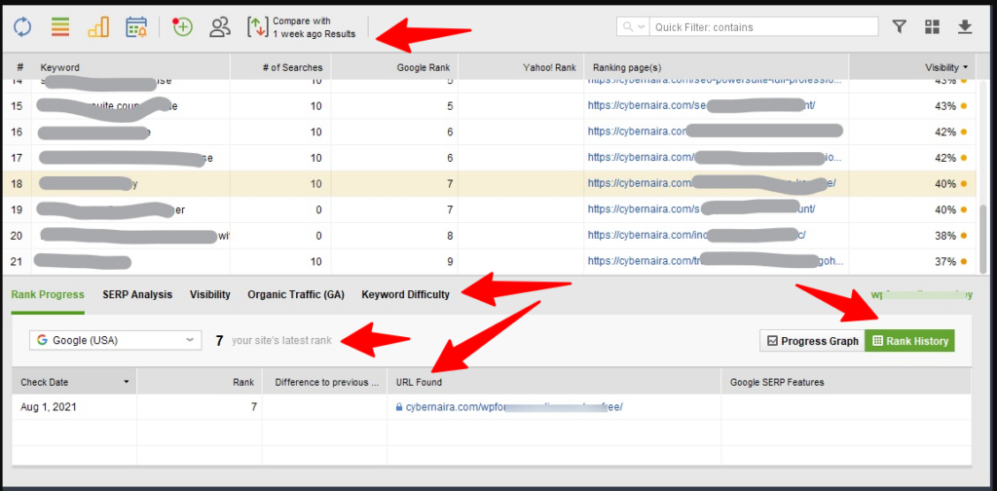Select the Organic Traffic (GA) tab
Image resolution: width=997 pixels, height=491 pixels.
pos(295,294)
